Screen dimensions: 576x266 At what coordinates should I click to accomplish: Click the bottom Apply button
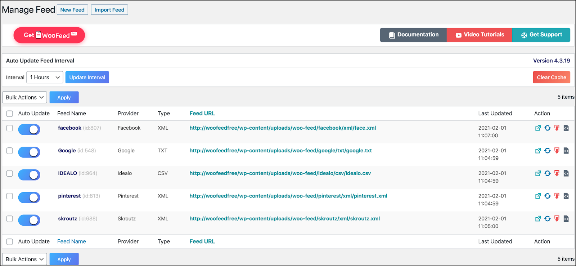[64, 259]
